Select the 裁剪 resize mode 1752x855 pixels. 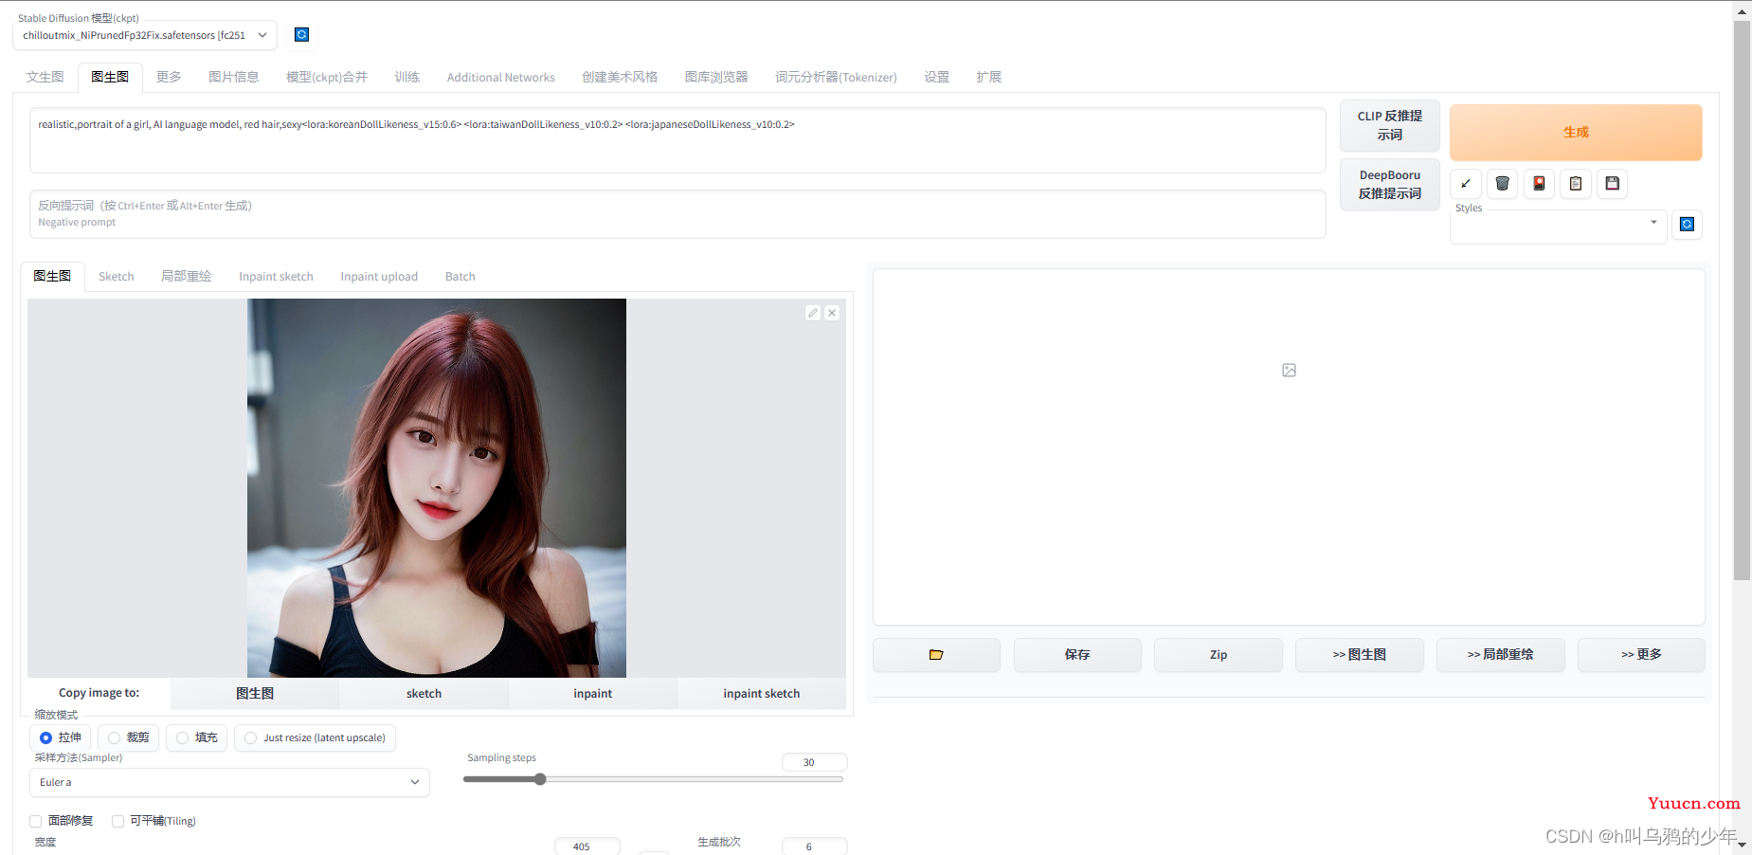[129, 737]
